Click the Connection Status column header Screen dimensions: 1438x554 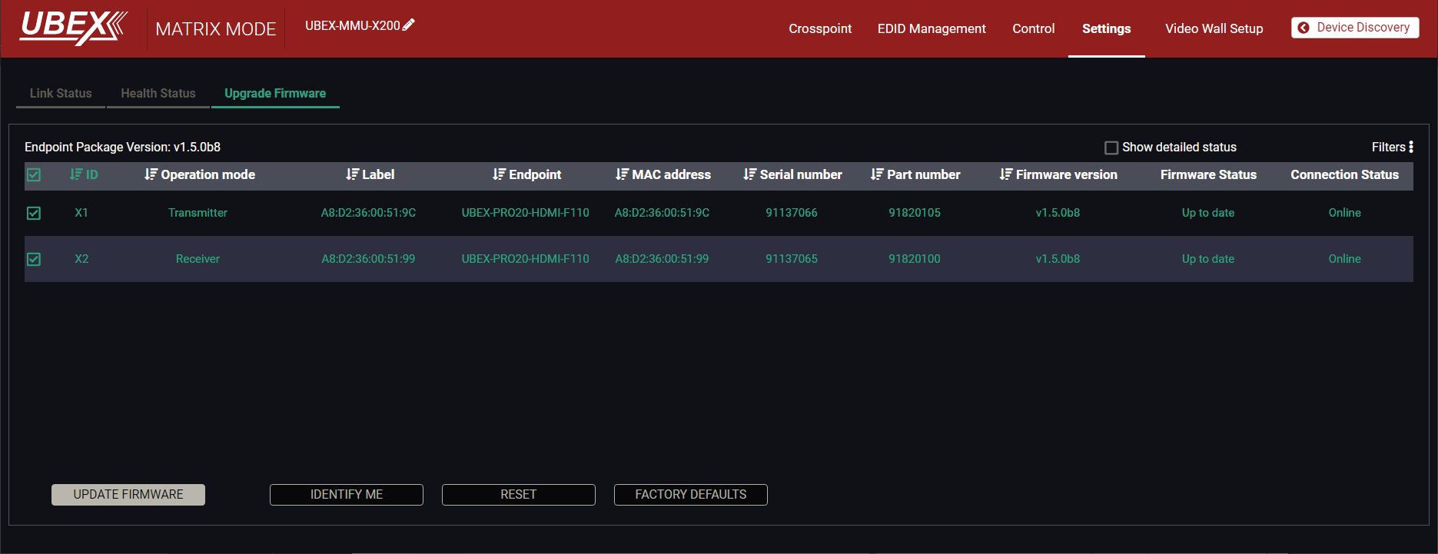pos(1345,174)
